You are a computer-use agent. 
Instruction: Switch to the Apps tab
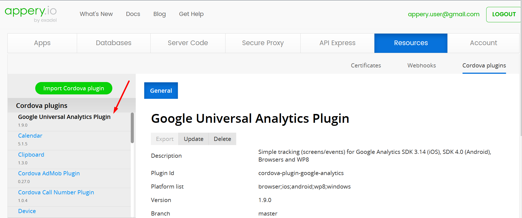click(42, 43)
